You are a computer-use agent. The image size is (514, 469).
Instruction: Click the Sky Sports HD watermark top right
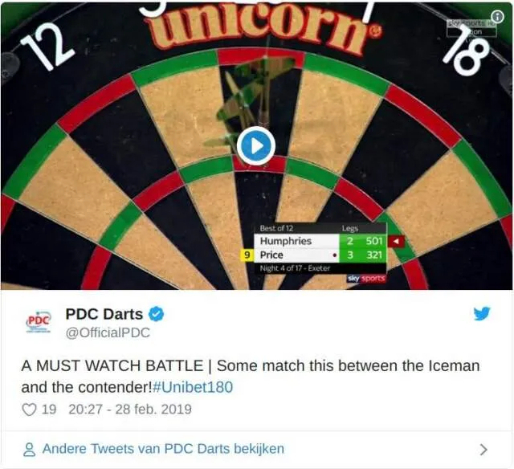471,27
